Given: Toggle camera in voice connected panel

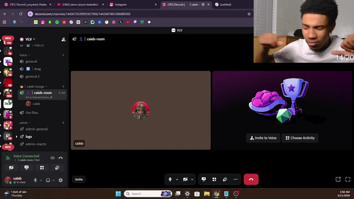Looking at the screenshot, I should click(11, 168).
